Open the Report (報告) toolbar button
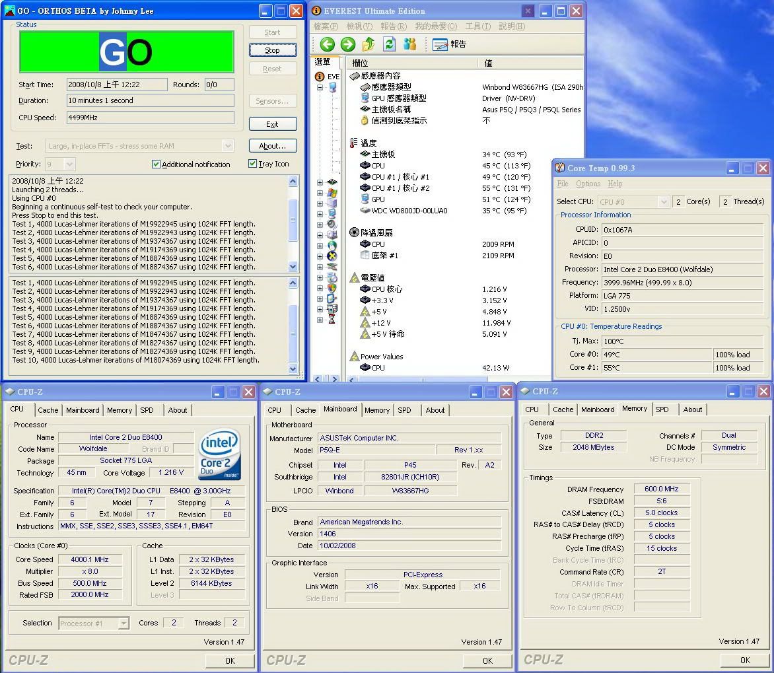 pyautogui.click(x=450, y=44)
